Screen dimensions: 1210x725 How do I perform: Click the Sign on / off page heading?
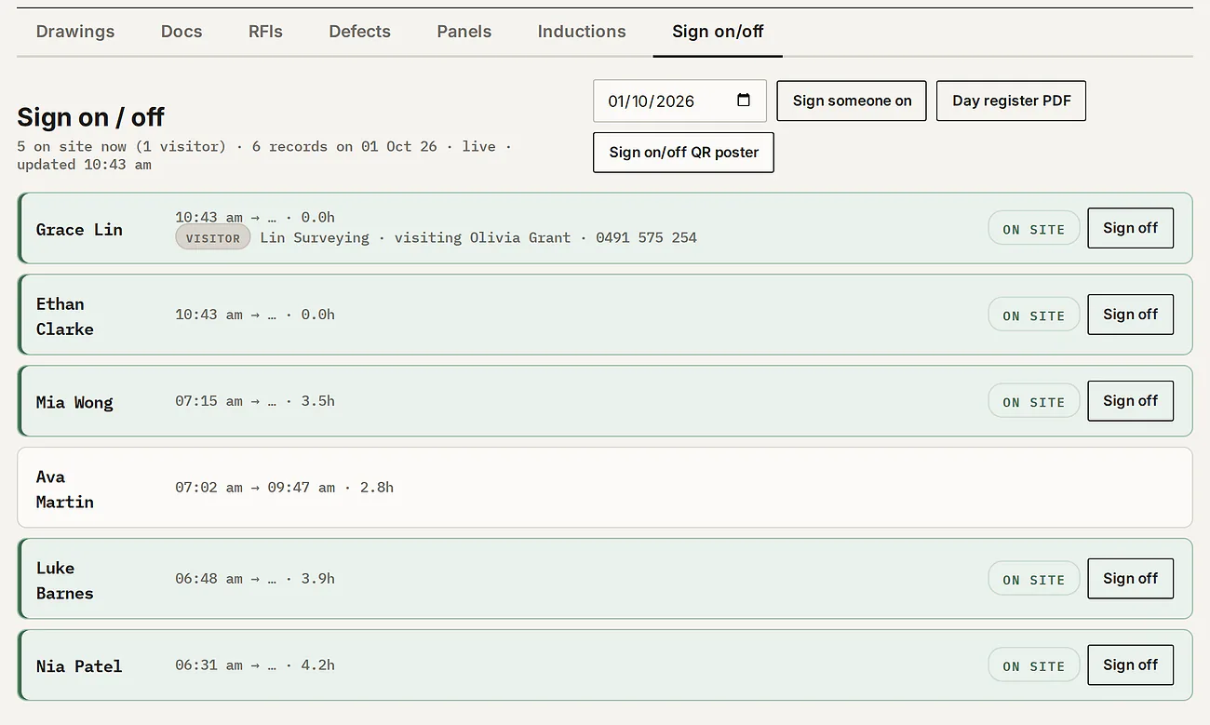coord(91,117)
